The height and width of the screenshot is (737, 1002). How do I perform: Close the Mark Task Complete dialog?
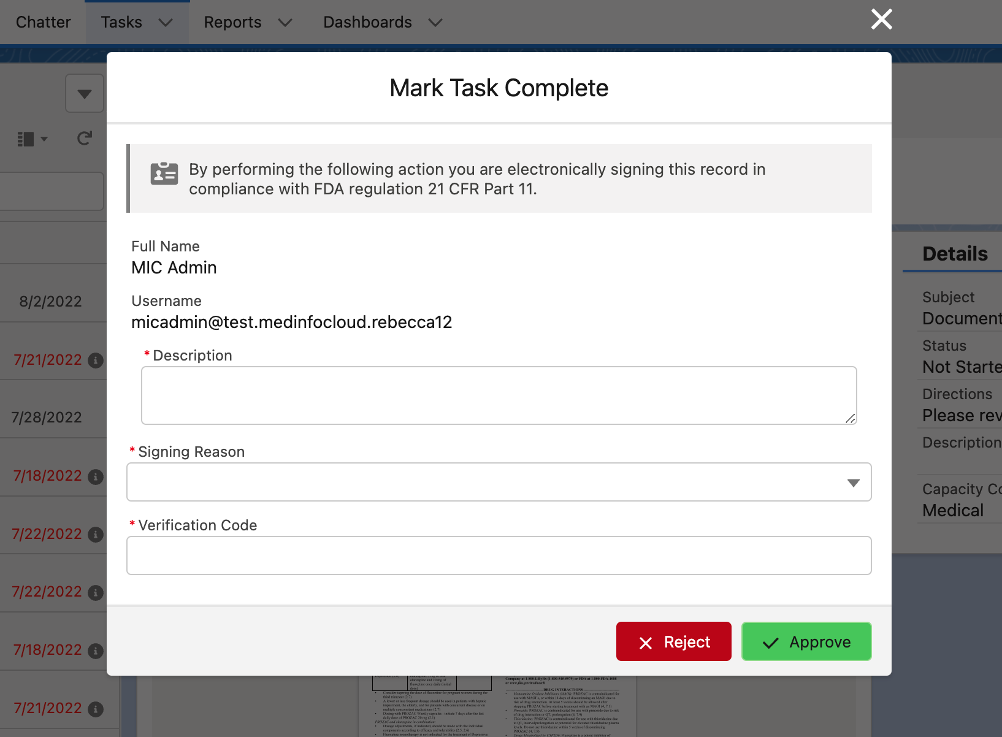pyautogui.click(x=881, y=20)
